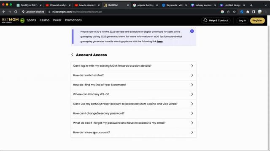The height and width of the screenshot is (151, 270).
Task: Open the Location blocked indicator
Action: coord(33,12)
